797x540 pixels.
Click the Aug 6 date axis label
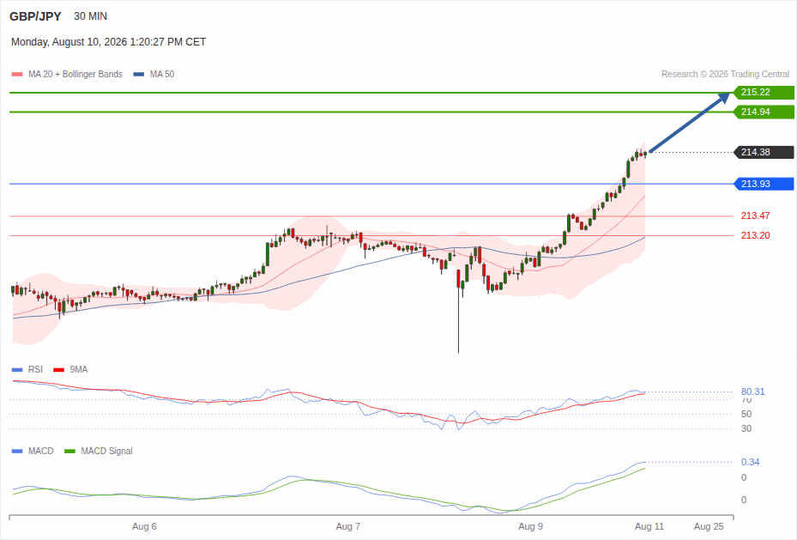click(x=144, y=526)
